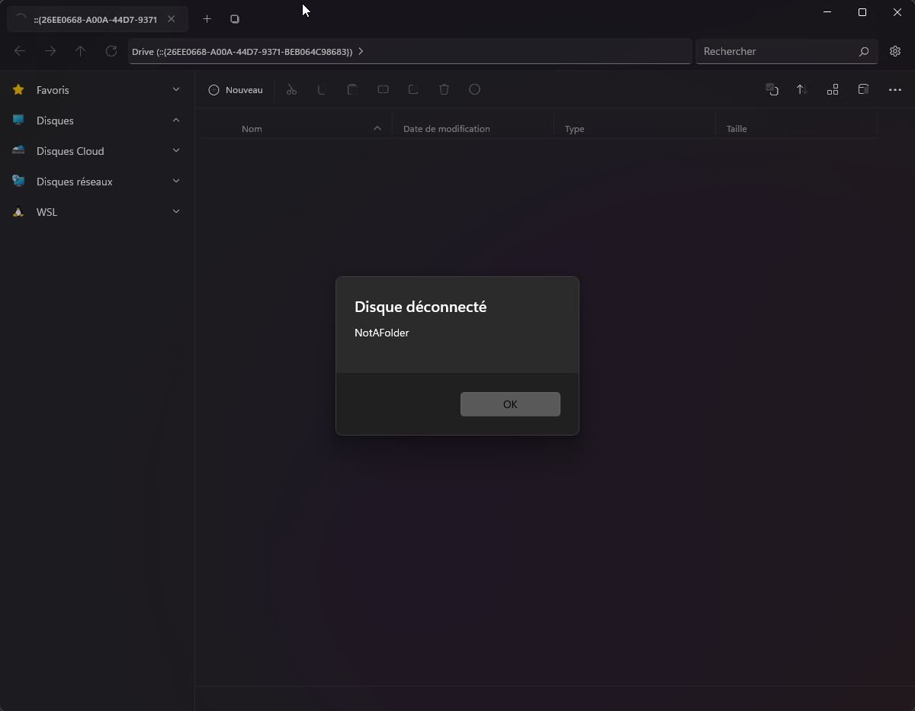Viewport: 915px width, 711px height.
Task: Click the Share icon in the toolbar
Action: 413,90
